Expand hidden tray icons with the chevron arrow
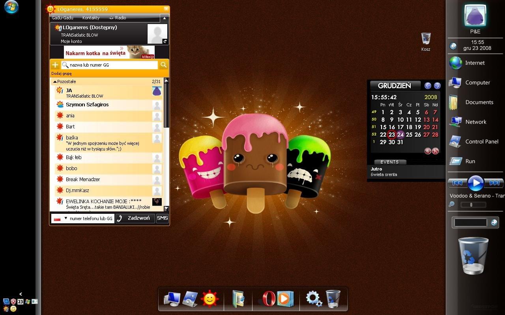The width and height of the screenshot is (505, 315). [x=21, y=294]
